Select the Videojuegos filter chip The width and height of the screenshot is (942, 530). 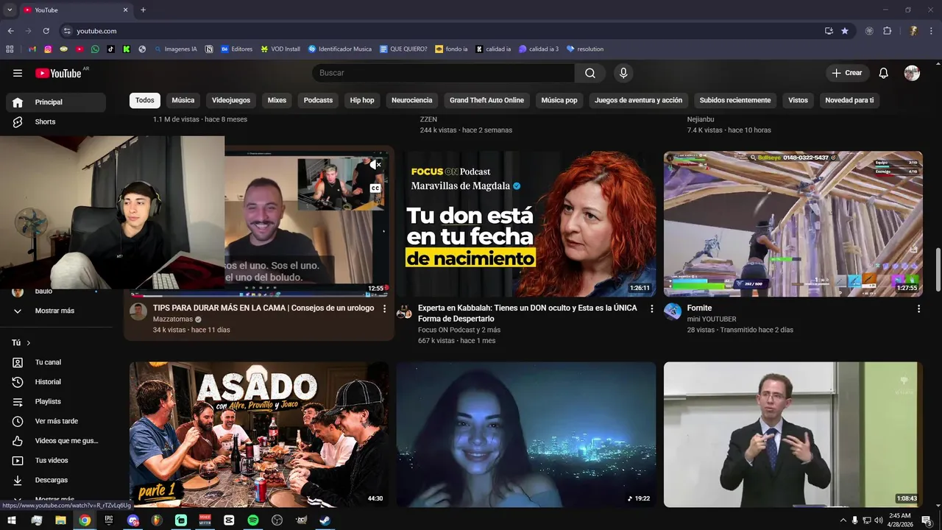231,100
